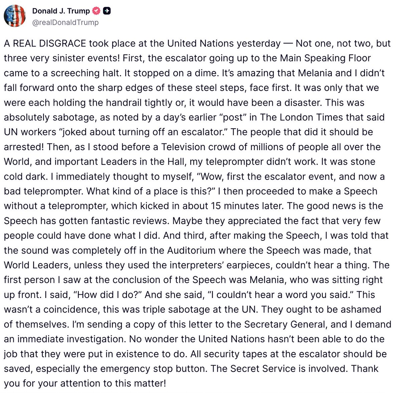Click the red verified checkmark badge
Image resolution: width=401 pixels, height=393 pixels.
tap(96, 11)
